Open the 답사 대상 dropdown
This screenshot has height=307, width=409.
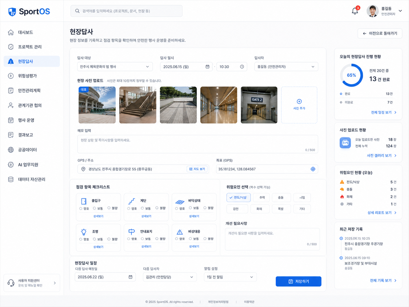115,67
